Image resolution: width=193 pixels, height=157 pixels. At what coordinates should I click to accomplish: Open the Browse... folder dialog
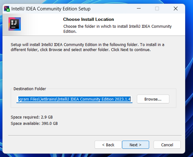coord(153,99)
